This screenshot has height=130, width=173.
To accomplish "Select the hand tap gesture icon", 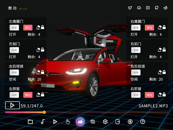I will click(x=68, y=122).
